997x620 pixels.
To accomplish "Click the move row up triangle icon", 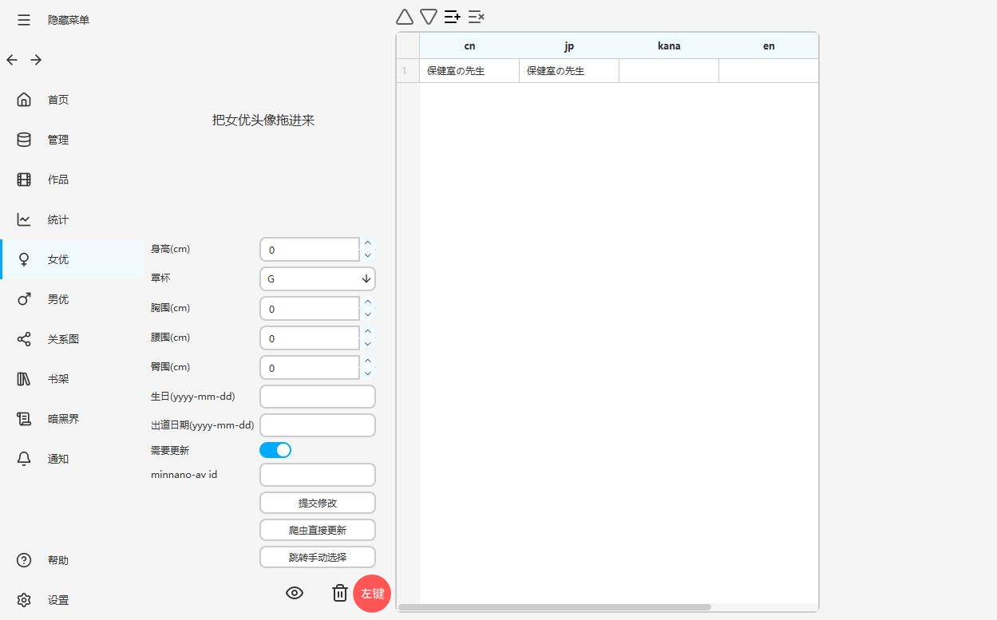I will [405, 16].
